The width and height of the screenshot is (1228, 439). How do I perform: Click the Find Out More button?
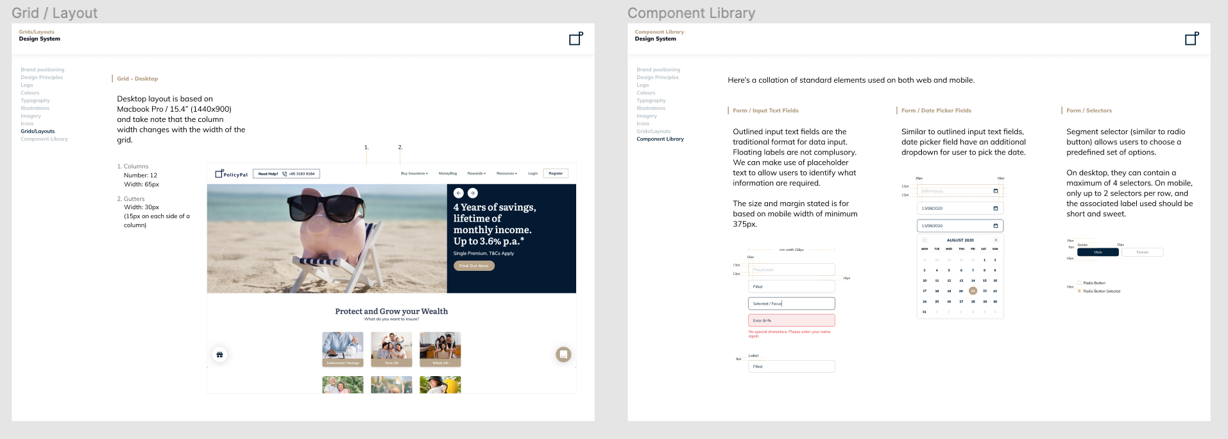click(x=474, y=266)
